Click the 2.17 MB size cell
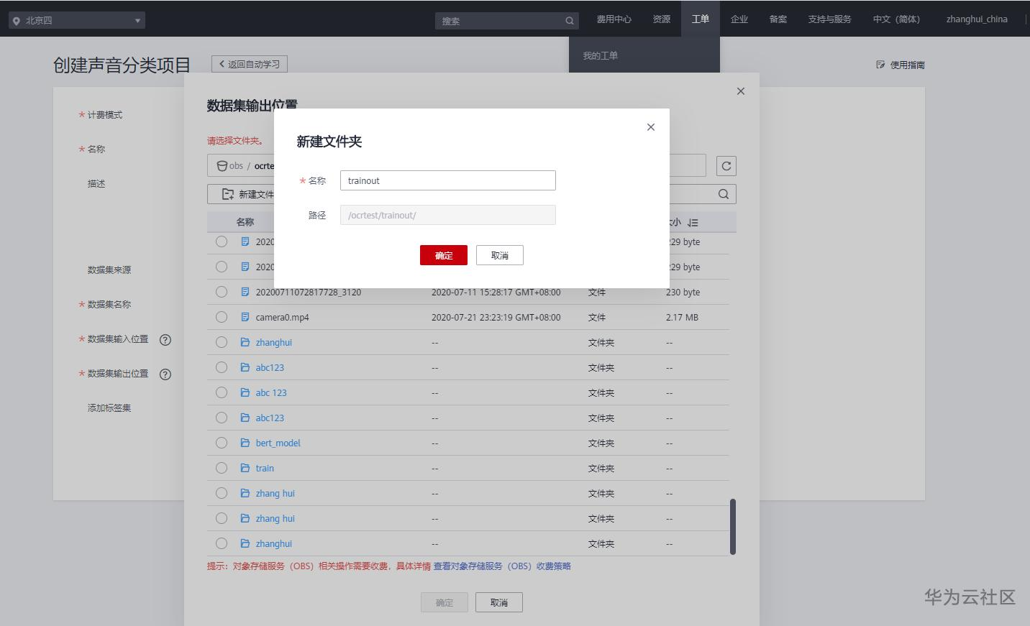This screenshot has width=1030, height=626. (x=682, y=317)
